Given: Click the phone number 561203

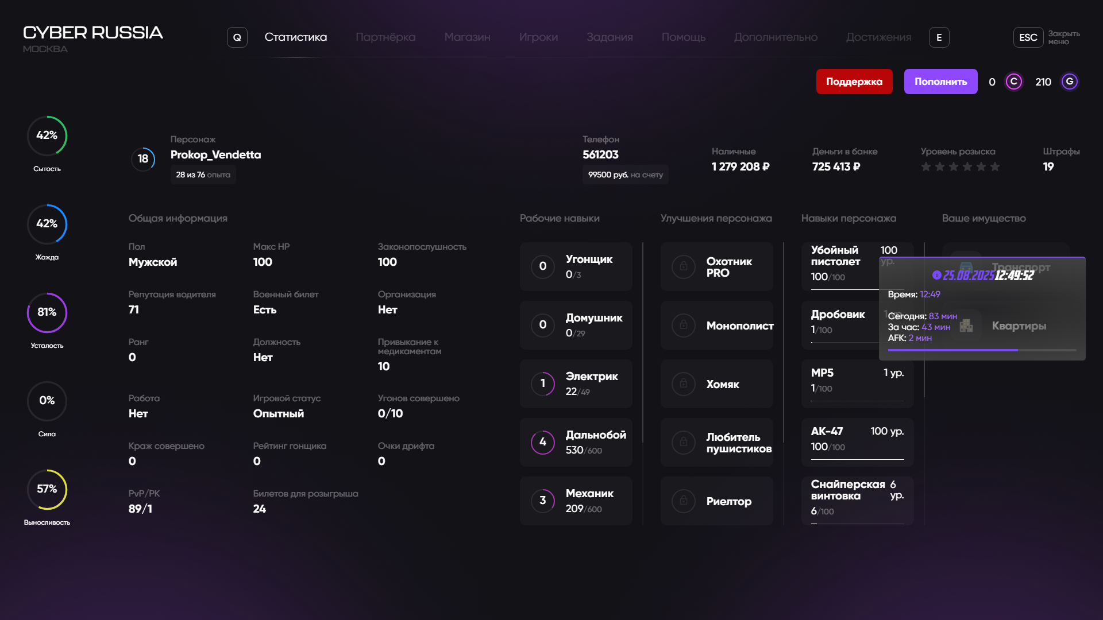Looking at the screenshot, I should click(x=600, y=155).
